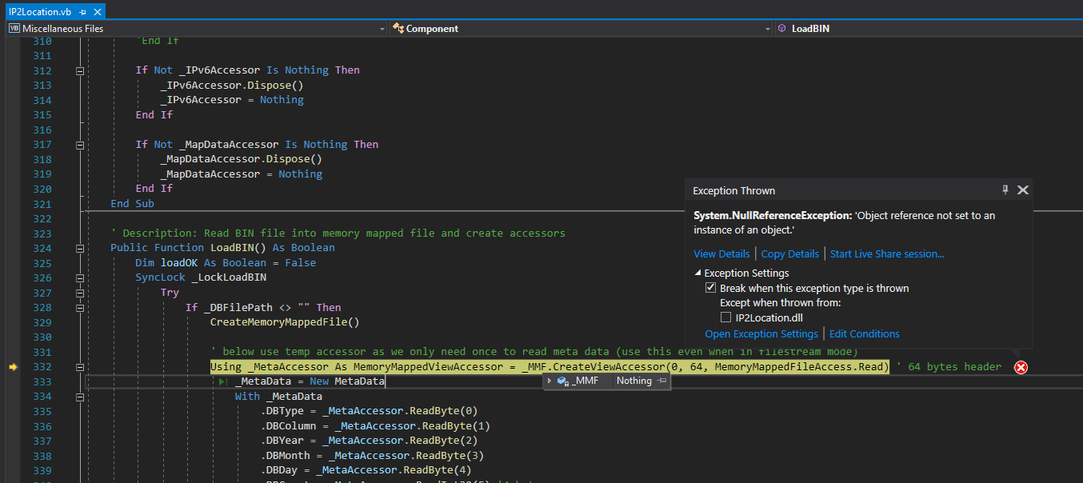This screenshot has width=1083, height=483.
Task: Start Live Share session from exception popup
Action: tap(887, 253)
